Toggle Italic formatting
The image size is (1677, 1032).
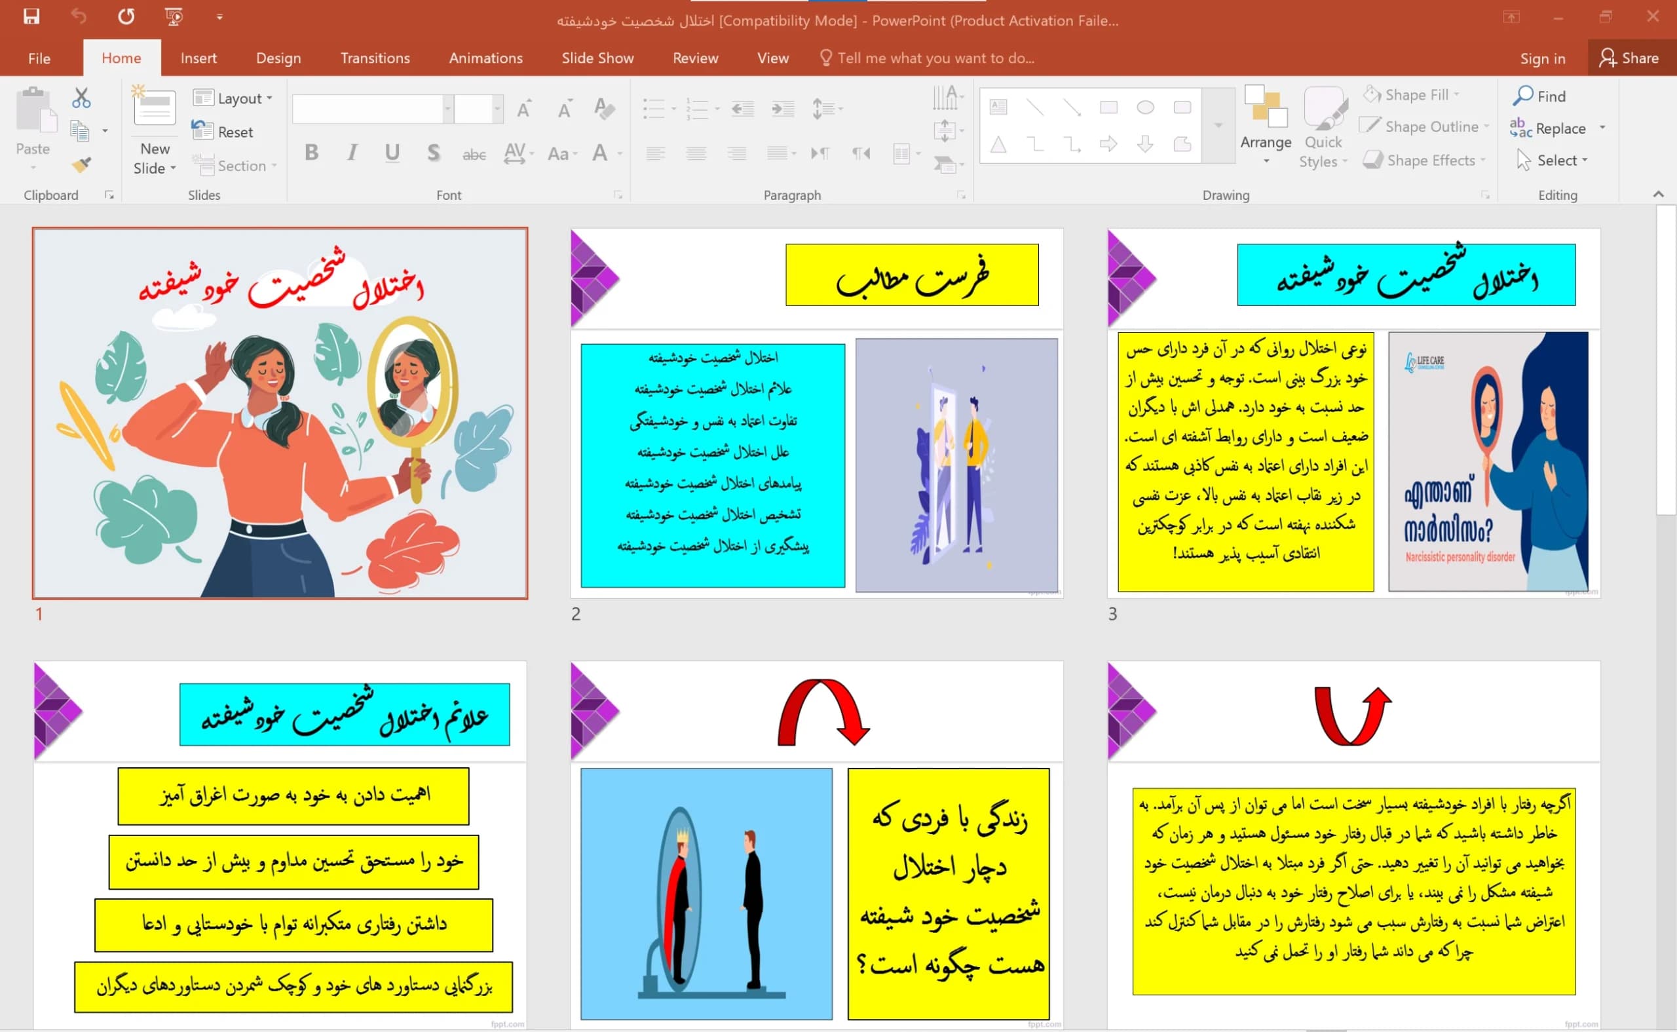click(352, 153)
